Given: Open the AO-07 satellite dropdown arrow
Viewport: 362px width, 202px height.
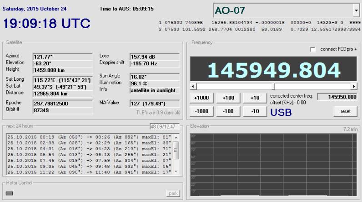Looking at the screenshot, I should (x=356, y=10).
